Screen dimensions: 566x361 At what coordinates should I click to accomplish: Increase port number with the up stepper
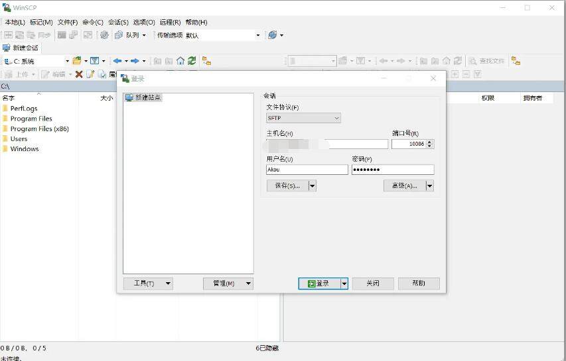tap(429, 142)
